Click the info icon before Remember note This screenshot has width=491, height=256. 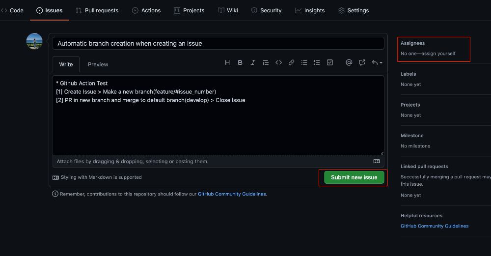point(55,194)
